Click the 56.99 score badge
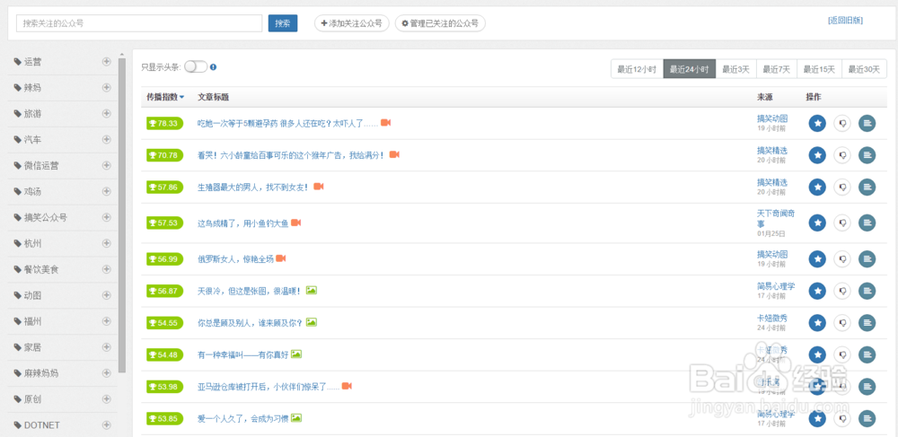The height and width of the screenshot is (437, 898). tap(163, 259)
